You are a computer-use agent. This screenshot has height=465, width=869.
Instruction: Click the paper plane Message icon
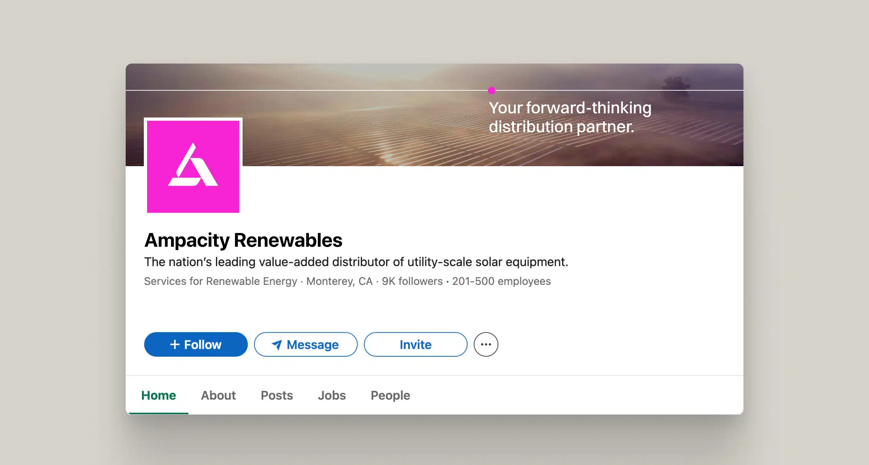click(277, 344)
